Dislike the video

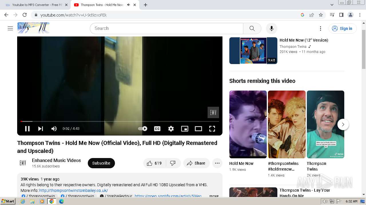click(x=173, y=163)
